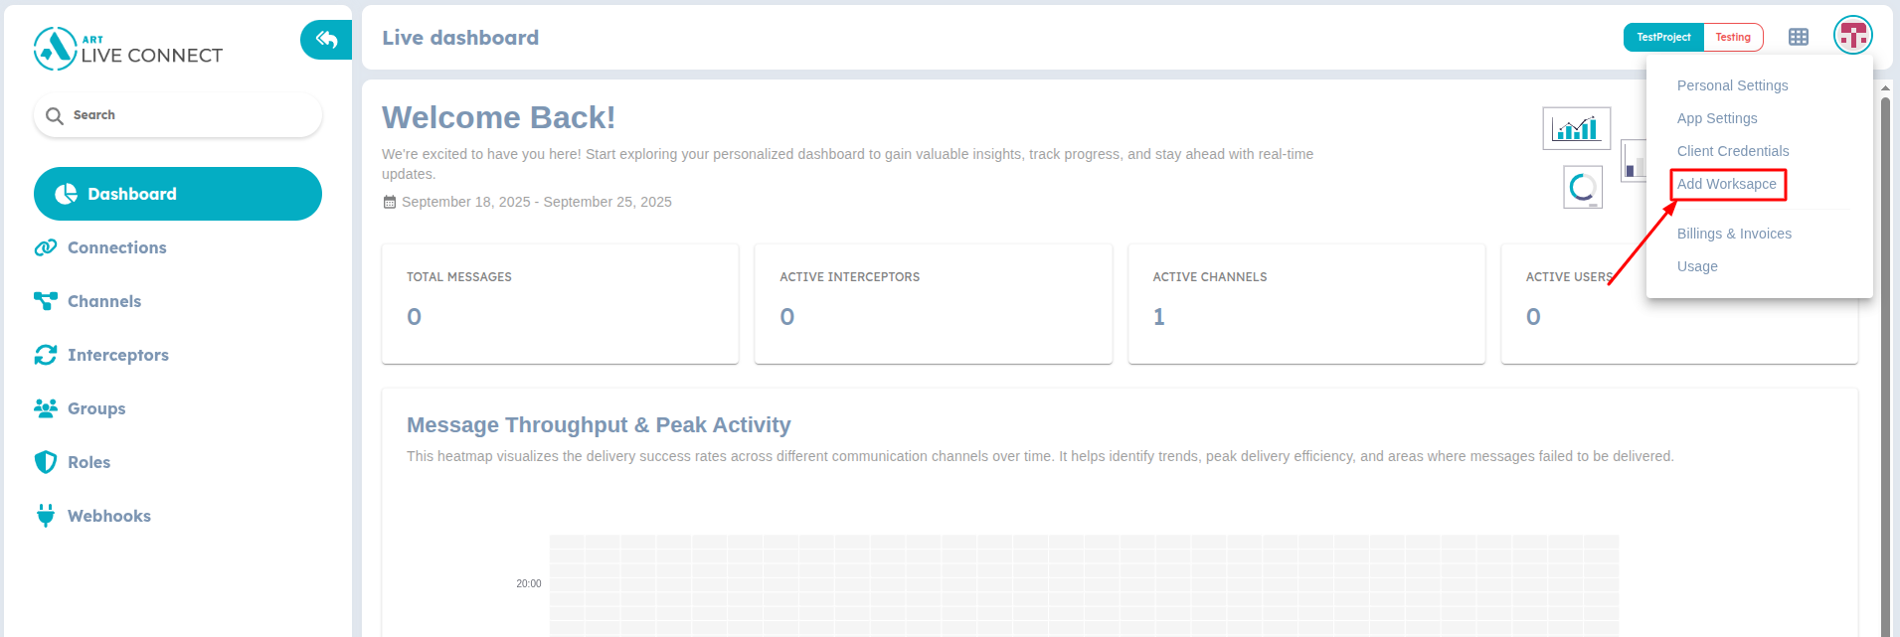Click the highlighted Add Worksapce option
The height and width of the screenshot is (637, 1900).
pyautogui.click(x=1727, y=184)
